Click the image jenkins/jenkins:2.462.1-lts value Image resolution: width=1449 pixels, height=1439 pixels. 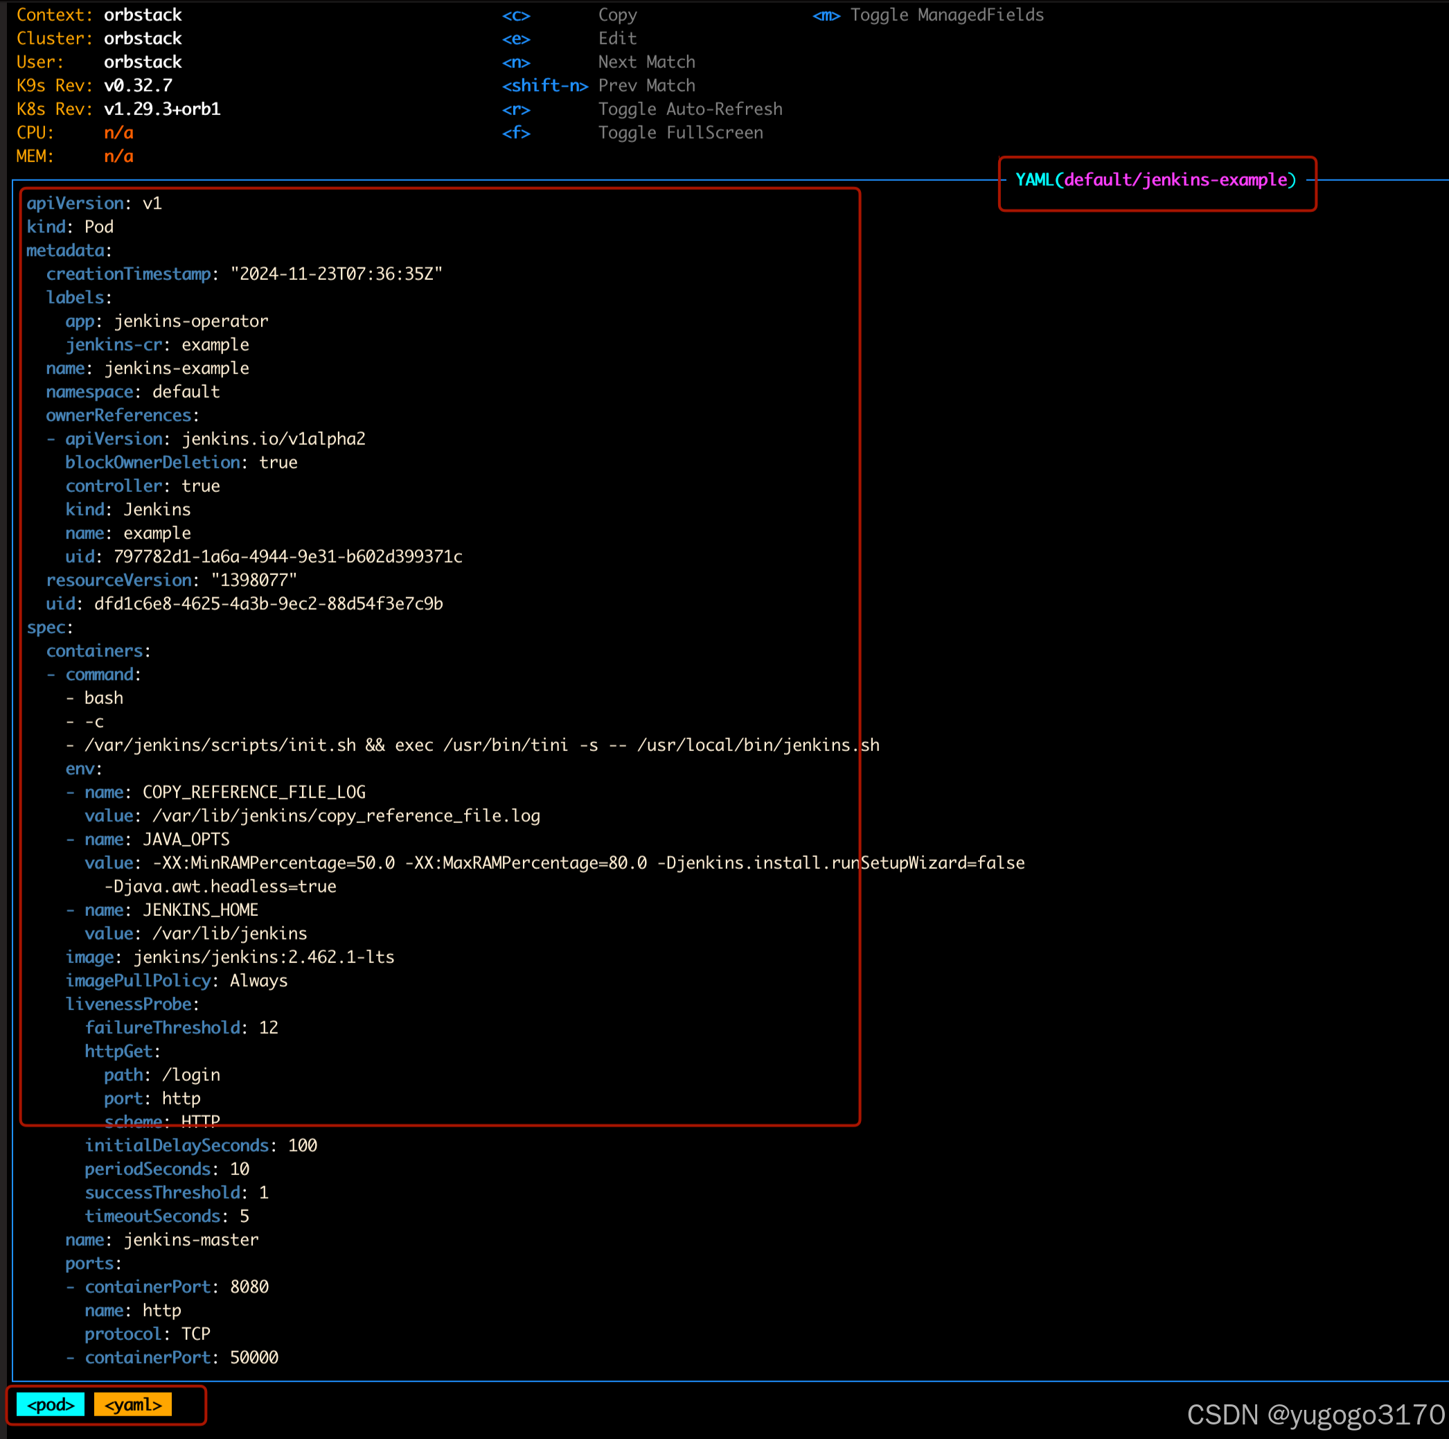point(263,957)
